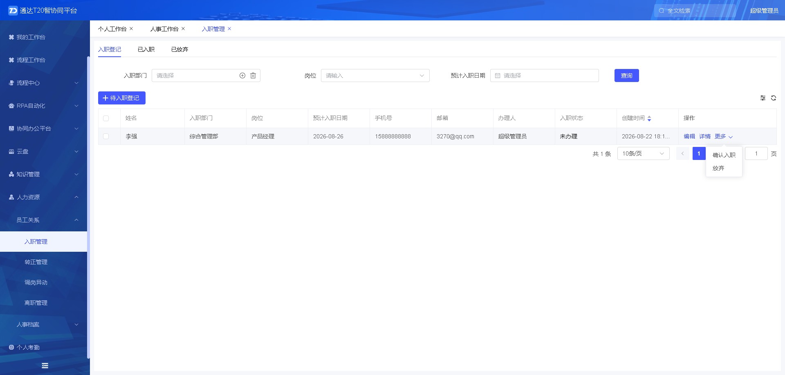Image resolution: width=785 pixels, height=375 pixels.
Task: Click the 云盘 sidebar icon
Action: click(11, 151)
